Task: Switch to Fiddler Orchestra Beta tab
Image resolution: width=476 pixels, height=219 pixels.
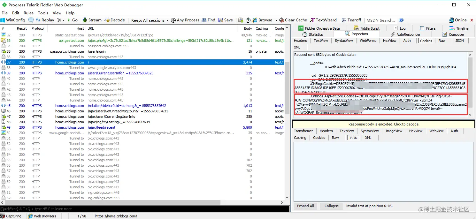Action: pos(319,28)
